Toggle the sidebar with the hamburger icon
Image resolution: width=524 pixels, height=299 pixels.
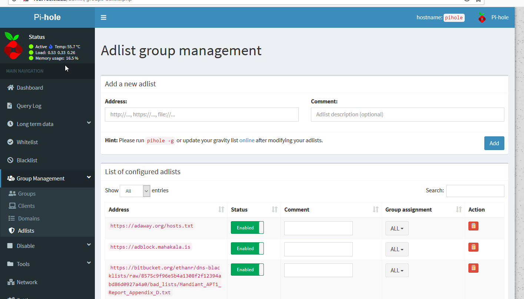coord(104,17)
